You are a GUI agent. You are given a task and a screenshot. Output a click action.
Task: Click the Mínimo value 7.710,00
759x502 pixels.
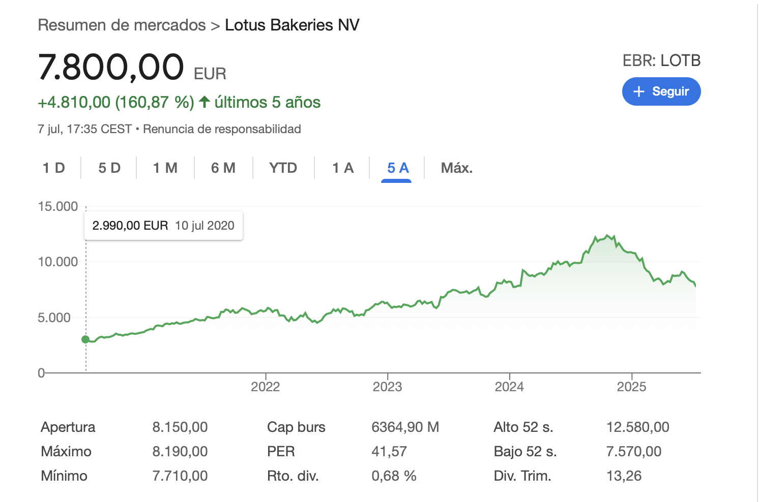point(180,476)
